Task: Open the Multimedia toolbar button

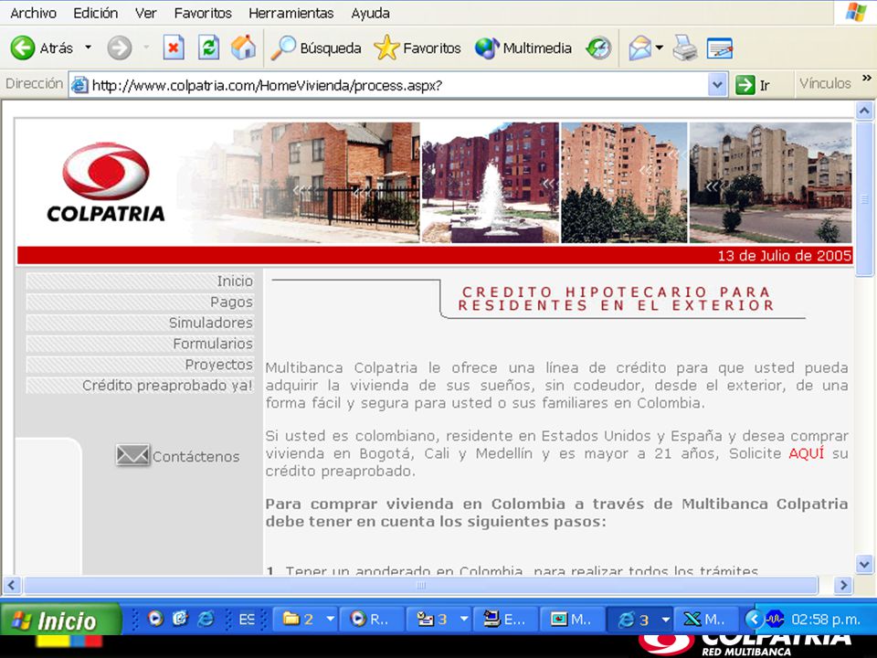Action: (x=523, y=48)
